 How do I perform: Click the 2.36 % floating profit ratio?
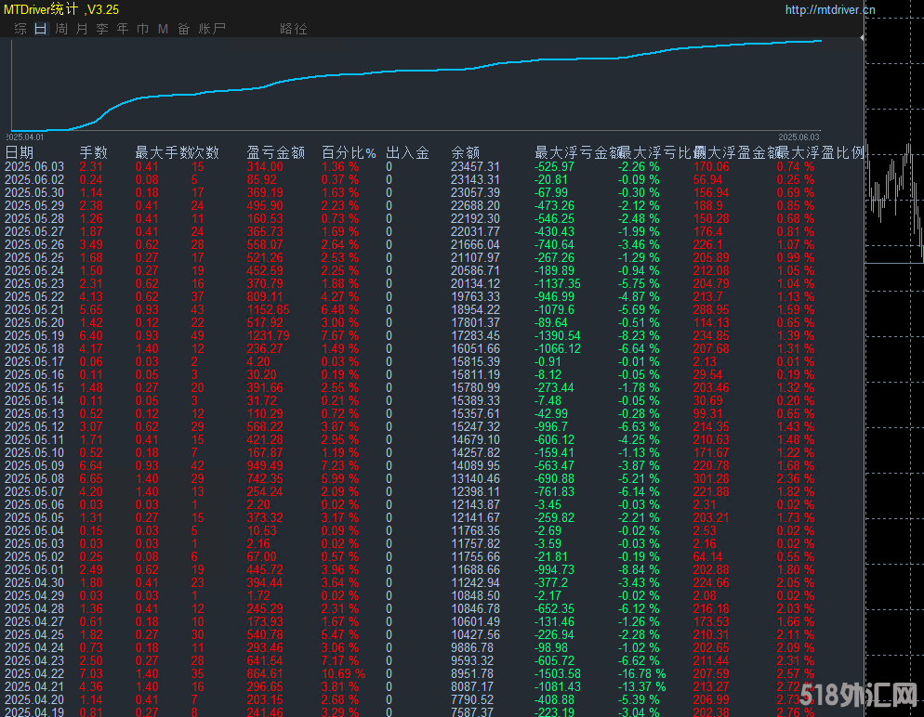tap(796, 478)
